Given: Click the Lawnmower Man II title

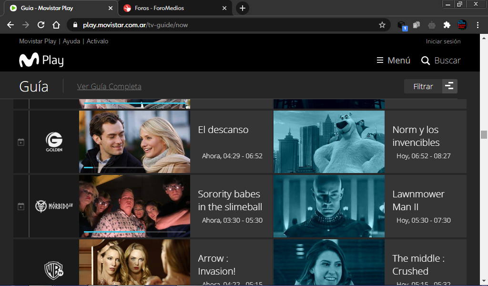Looking at the screenshot, I should (x=418, y=200).
